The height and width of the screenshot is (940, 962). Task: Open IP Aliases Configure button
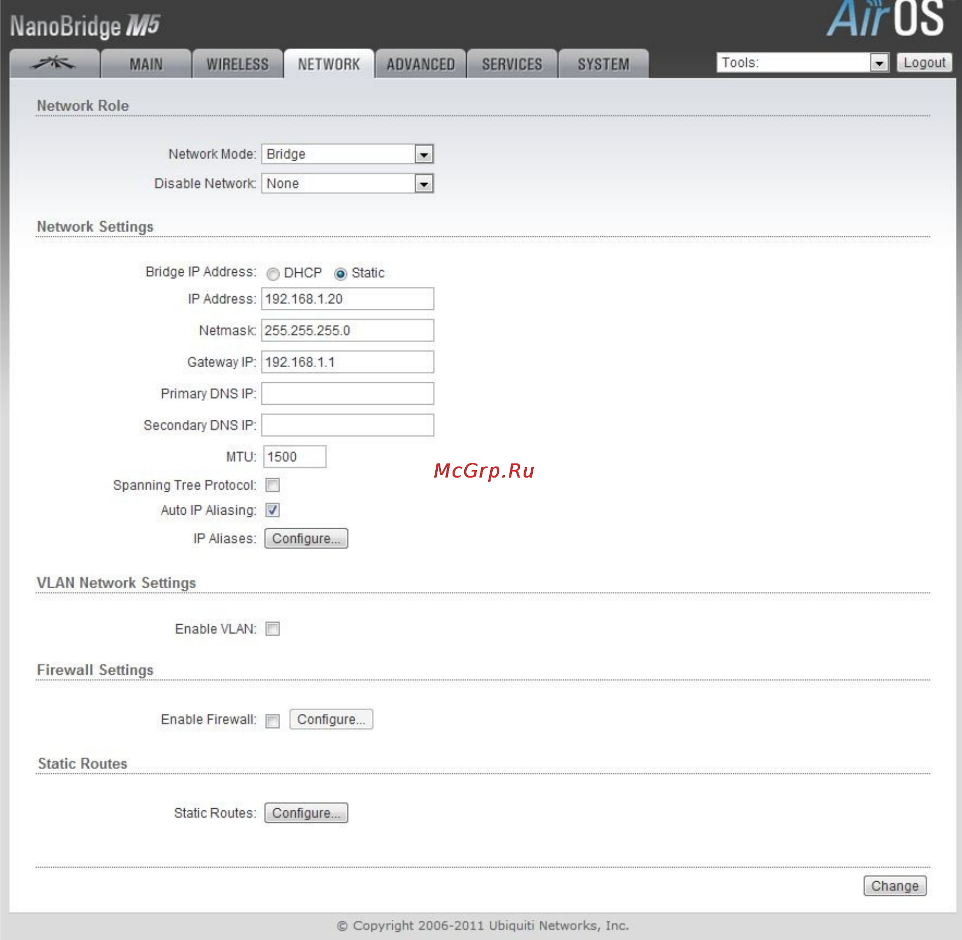click(306, 538)
